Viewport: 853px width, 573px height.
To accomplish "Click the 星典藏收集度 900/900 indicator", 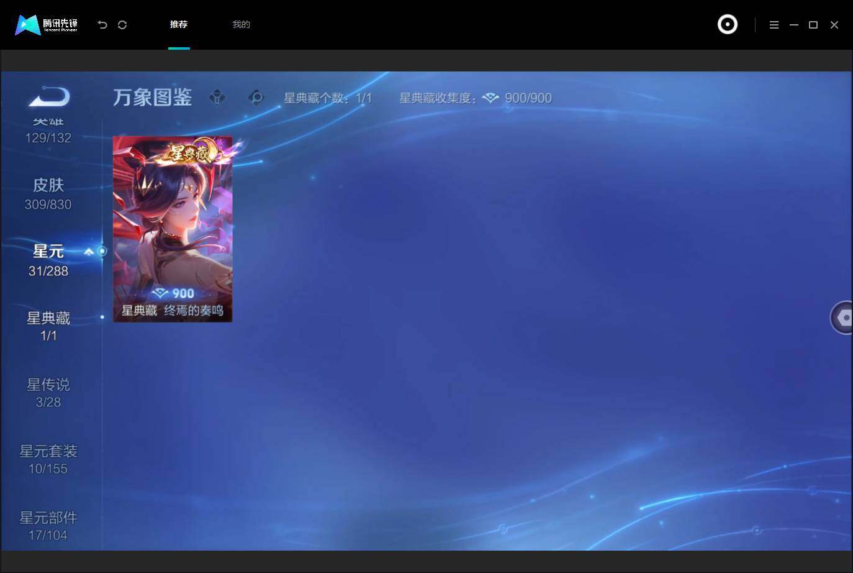I will (x=476, y=98).
